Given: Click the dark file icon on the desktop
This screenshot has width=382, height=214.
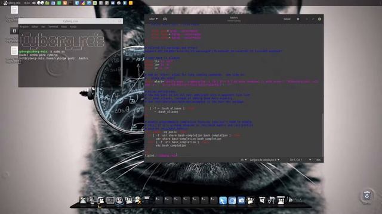Looking at the screenshot, I should point(14,31).
